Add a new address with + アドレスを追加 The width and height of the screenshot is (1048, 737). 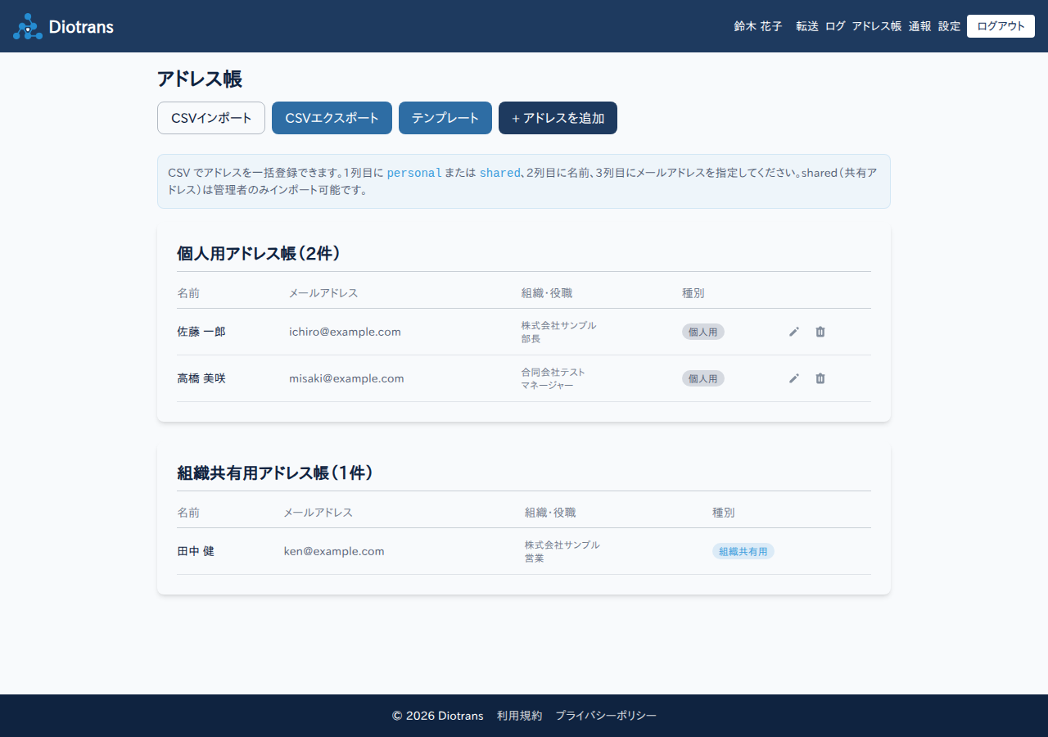point(558,118)
